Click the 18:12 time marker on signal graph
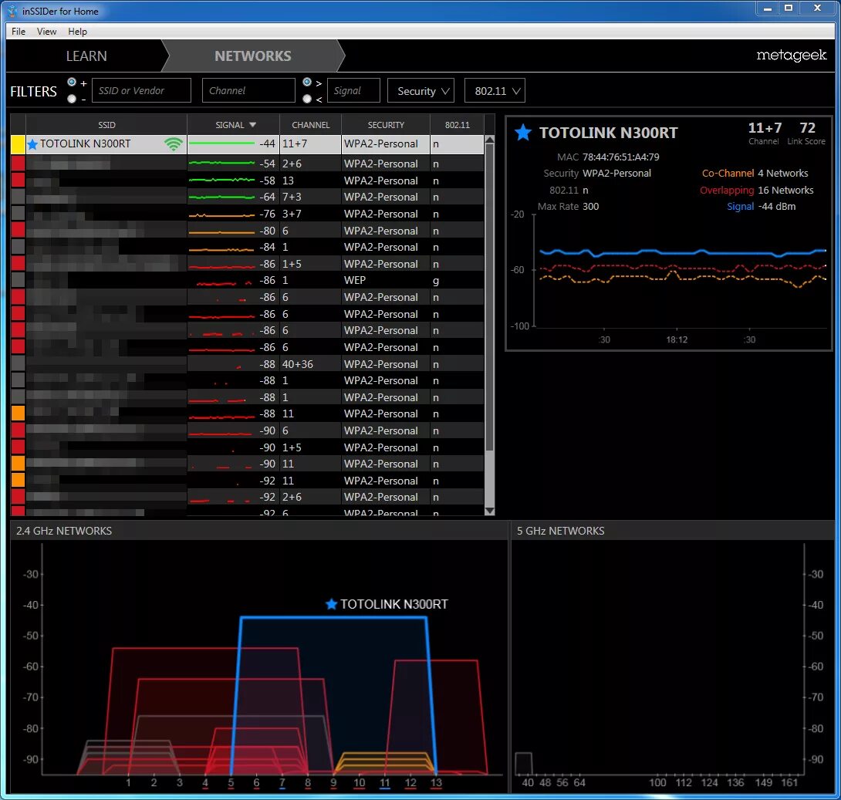841x800 pixels. point(677,339)
